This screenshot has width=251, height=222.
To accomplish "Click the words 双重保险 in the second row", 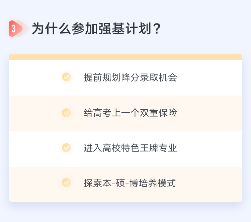I will [158, 113].
